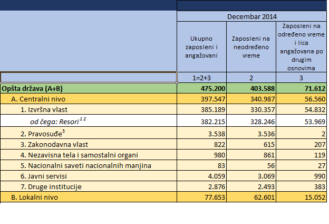Viewport: 329px width, 224px height.
Task: Click the empty outlined cell left of "1=2+3"
Action: 88,78
